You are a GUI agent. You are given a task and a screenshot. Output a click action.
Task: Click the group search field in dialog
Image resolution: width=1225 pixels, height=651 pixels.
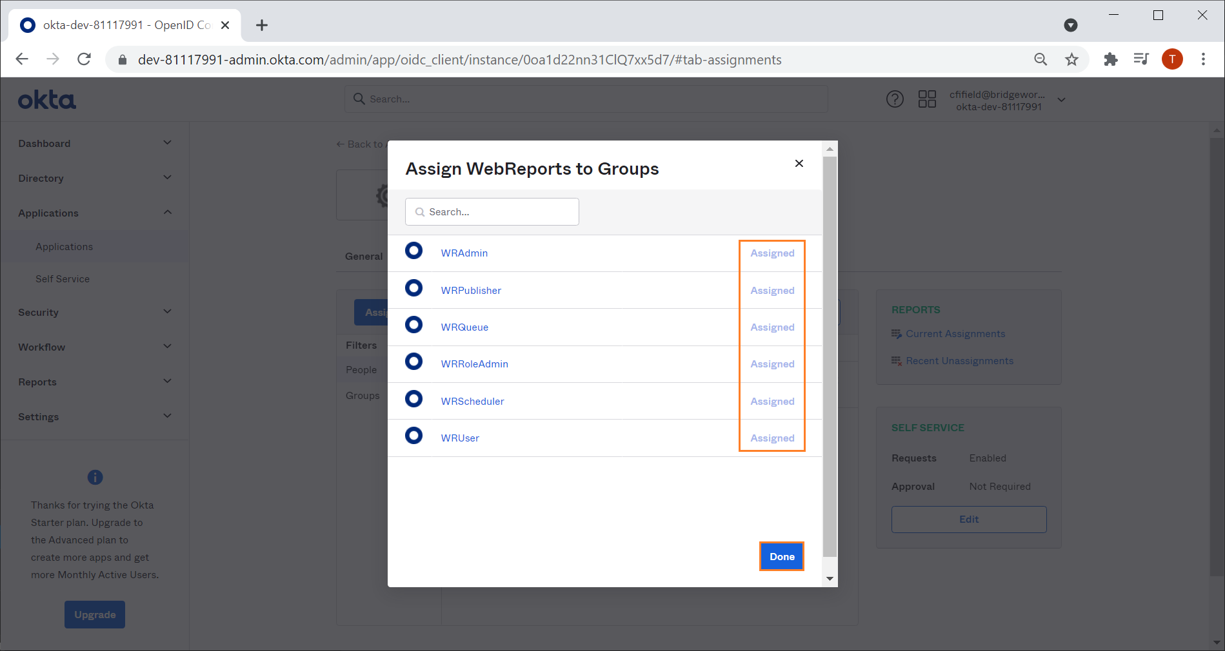coord(492,211)
